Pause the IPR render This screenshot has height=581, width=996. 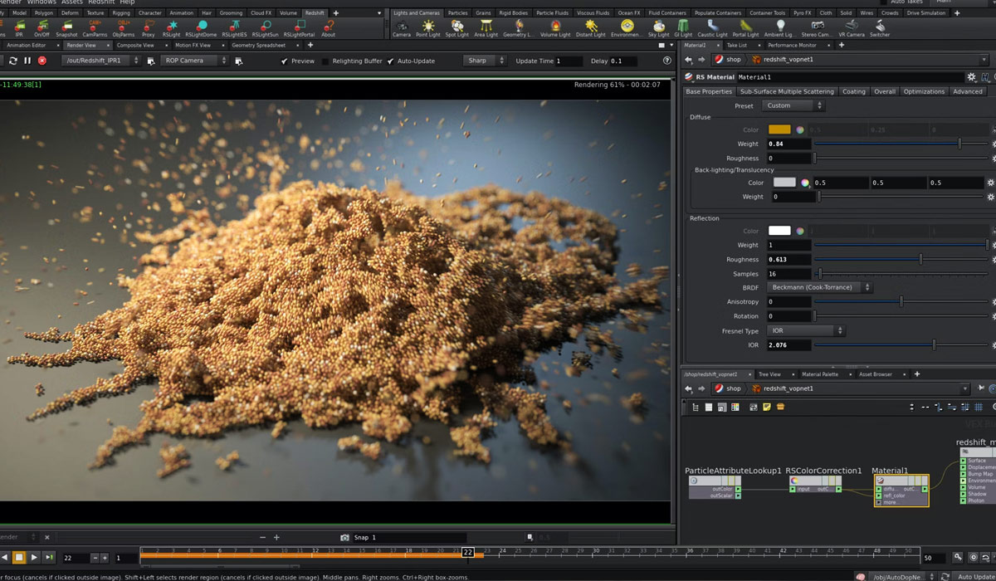click(27, 61)
